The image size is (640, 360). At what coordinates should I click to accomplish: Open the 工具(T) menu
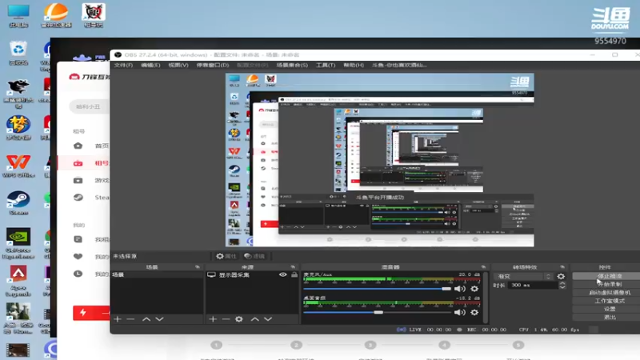pyautogui.click(x=326, y=66)
